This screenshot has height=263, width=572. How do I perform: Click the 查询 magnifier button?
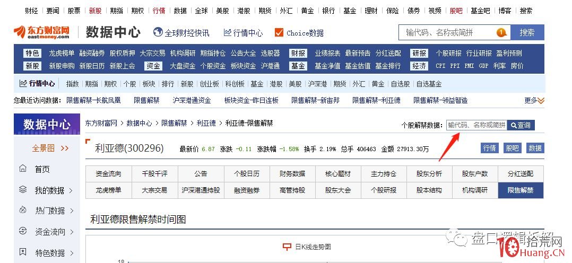521,125
